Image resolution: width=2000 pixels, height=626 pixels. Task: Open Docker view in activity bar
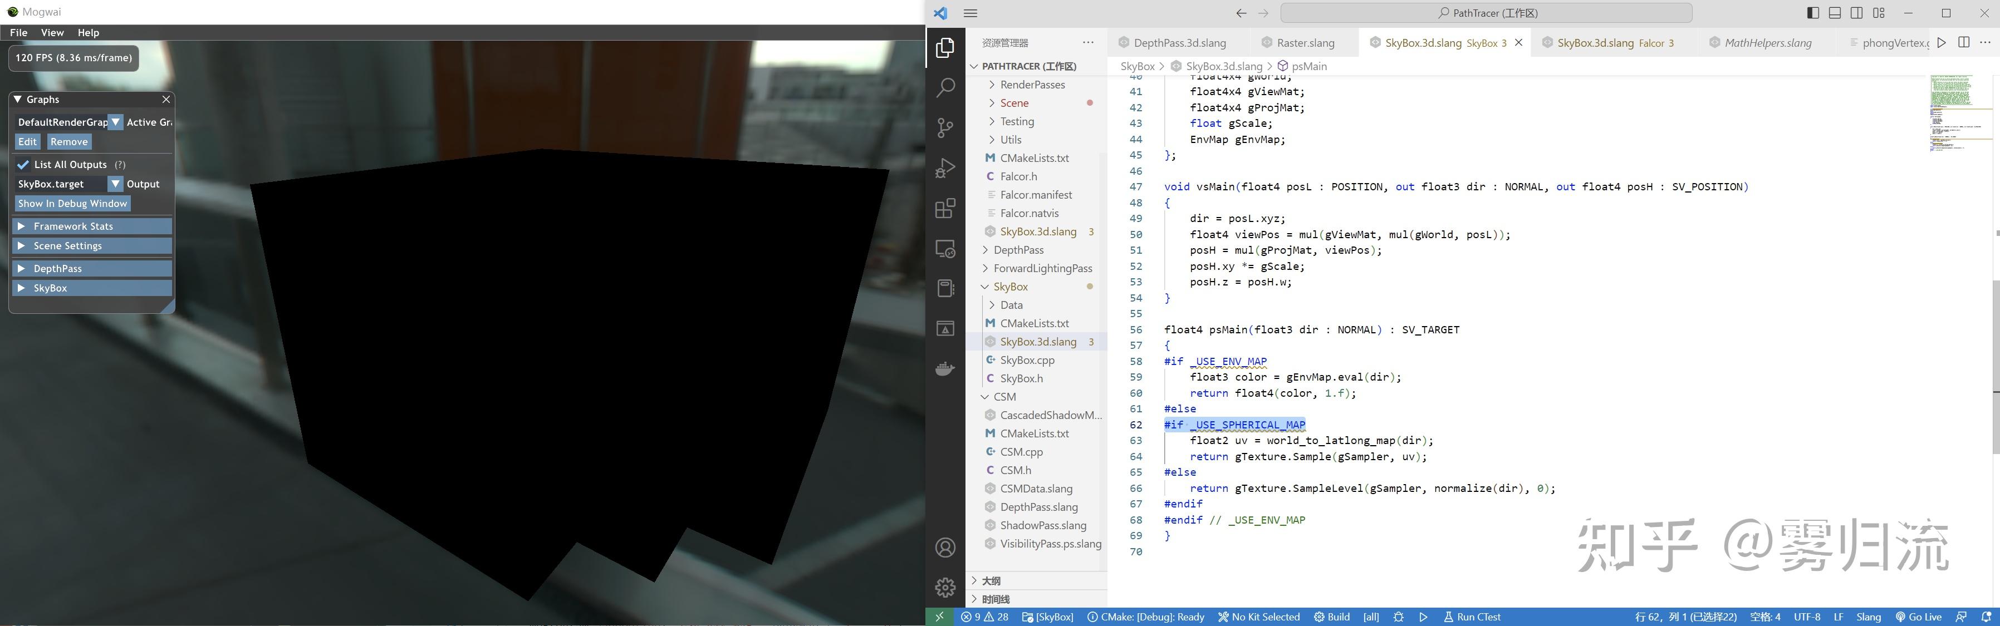tap(945, 369)
